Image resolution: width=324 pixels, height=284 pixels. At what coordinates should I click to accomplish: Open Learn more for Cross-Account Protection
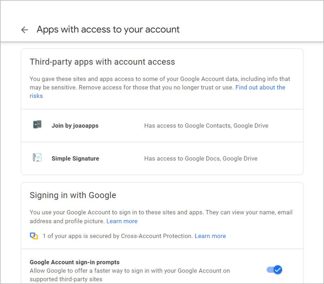point(210,236)
